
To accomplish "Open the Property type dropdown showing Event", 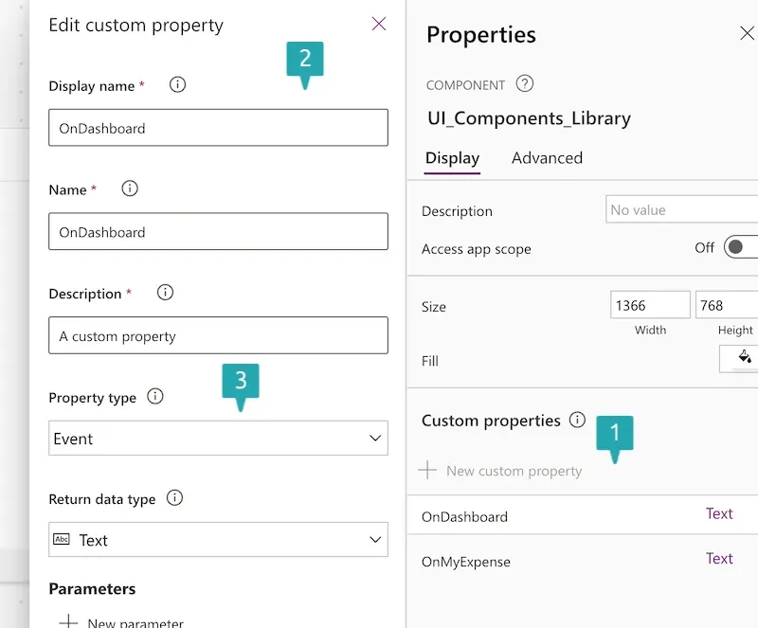I will [x=218, y=438].
